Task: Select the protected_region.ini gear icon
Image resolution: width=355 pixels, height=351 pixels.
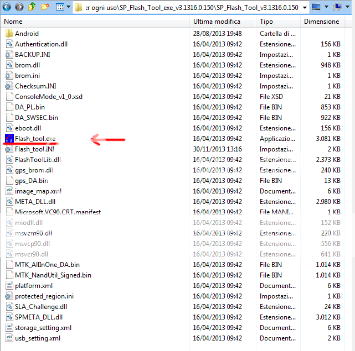Action: (x=9, y=296)
